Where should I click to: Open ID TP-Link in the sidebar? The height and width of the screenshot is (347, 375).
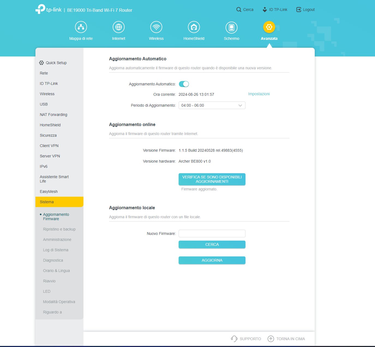[x=49, y=83]
